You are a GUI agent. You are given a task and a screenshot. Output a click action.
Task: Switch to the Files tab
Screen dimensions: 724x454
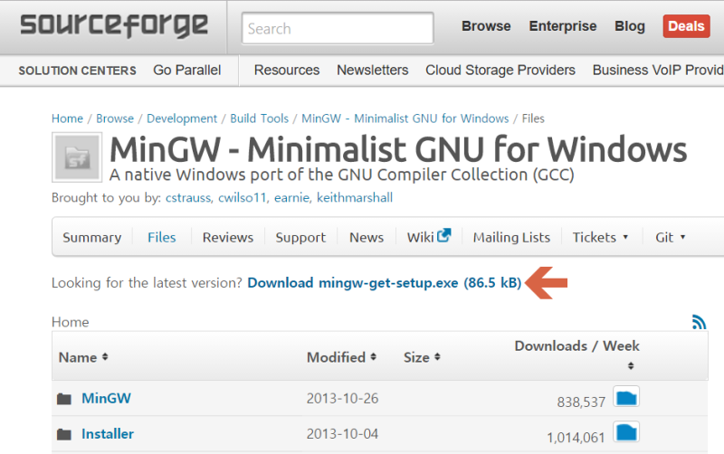point(162,238)
